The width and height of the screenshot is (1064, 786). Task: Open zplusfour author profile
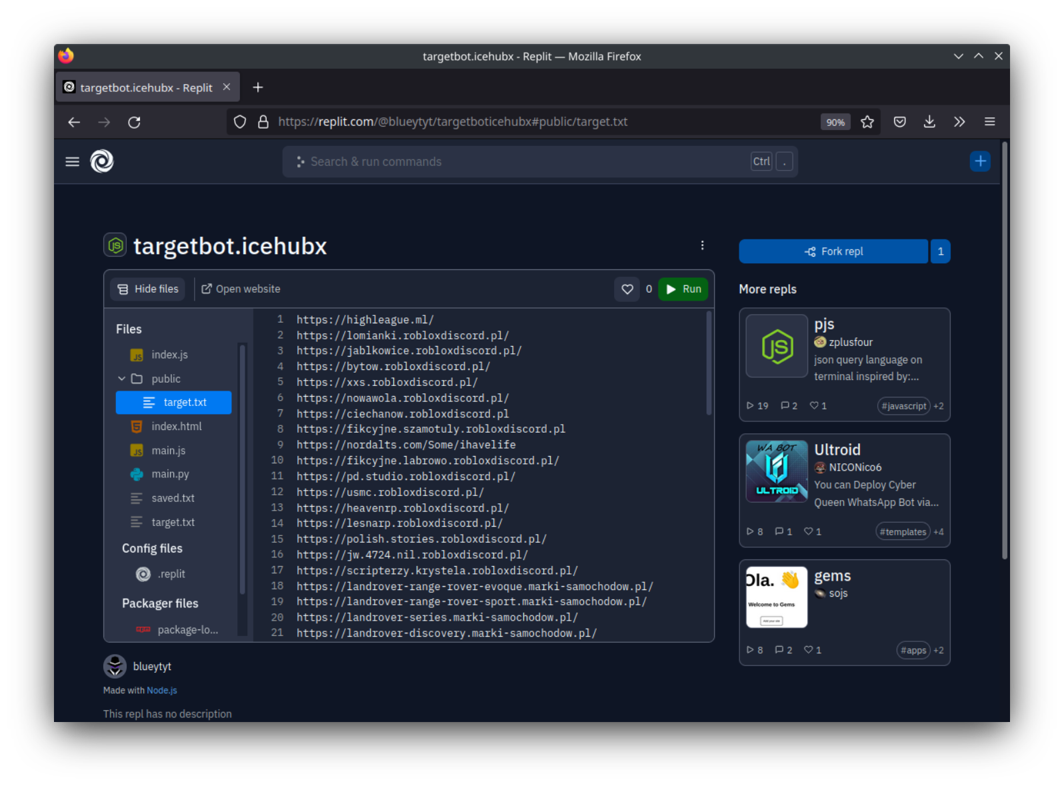(851, 342)
